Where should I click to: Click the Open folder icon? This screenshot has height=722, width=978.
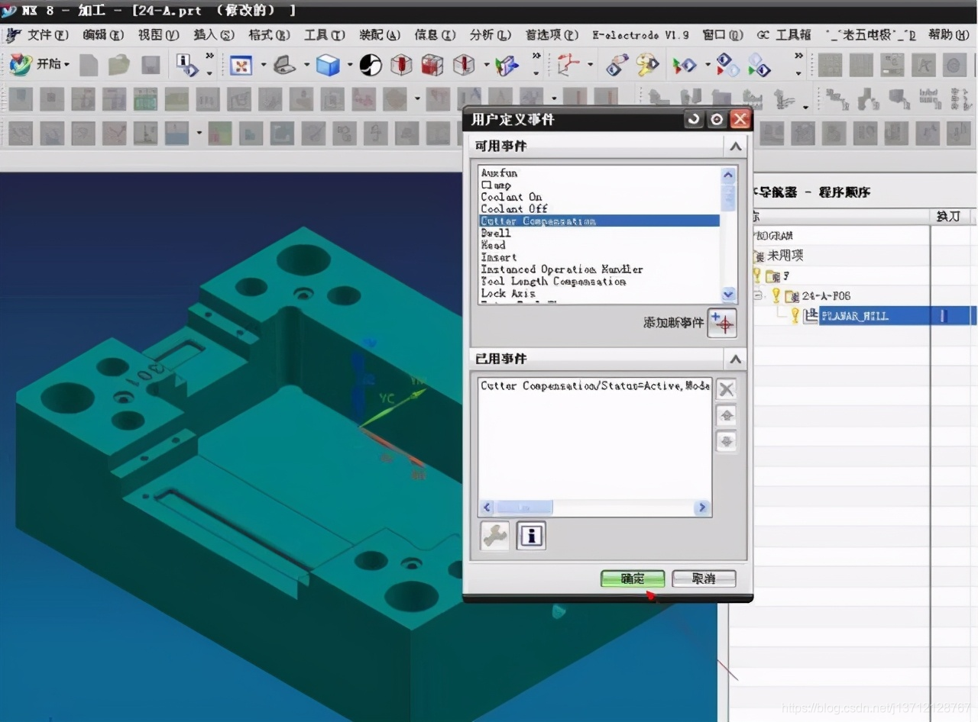[x=118, y=65]
